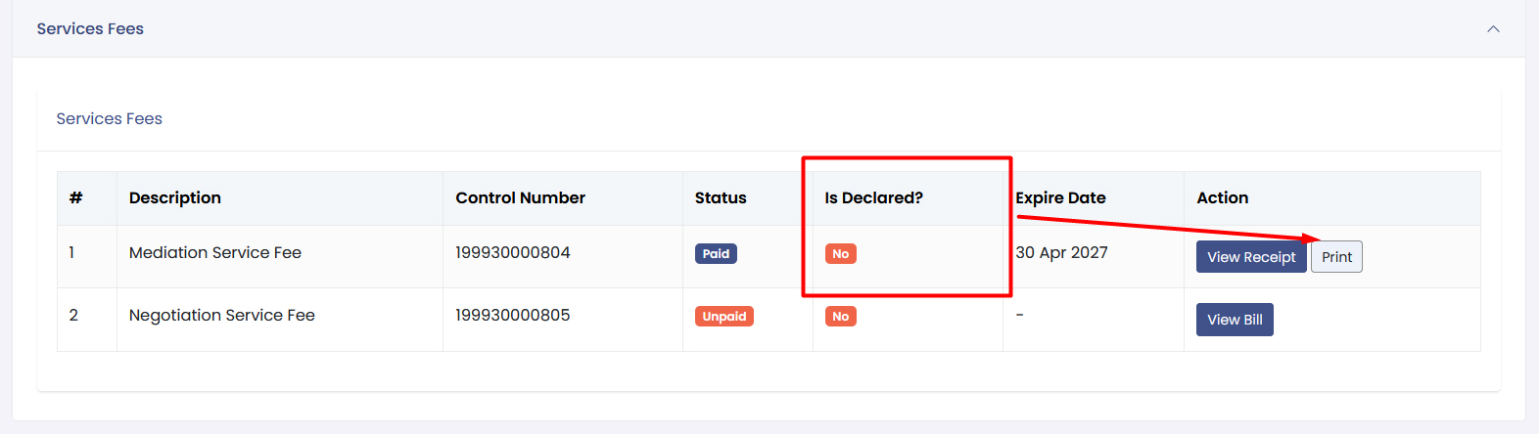Click the Unpaid status badge
Image resolution: width=1539 pixels, height=434 pixels.
tap(723, 317)
